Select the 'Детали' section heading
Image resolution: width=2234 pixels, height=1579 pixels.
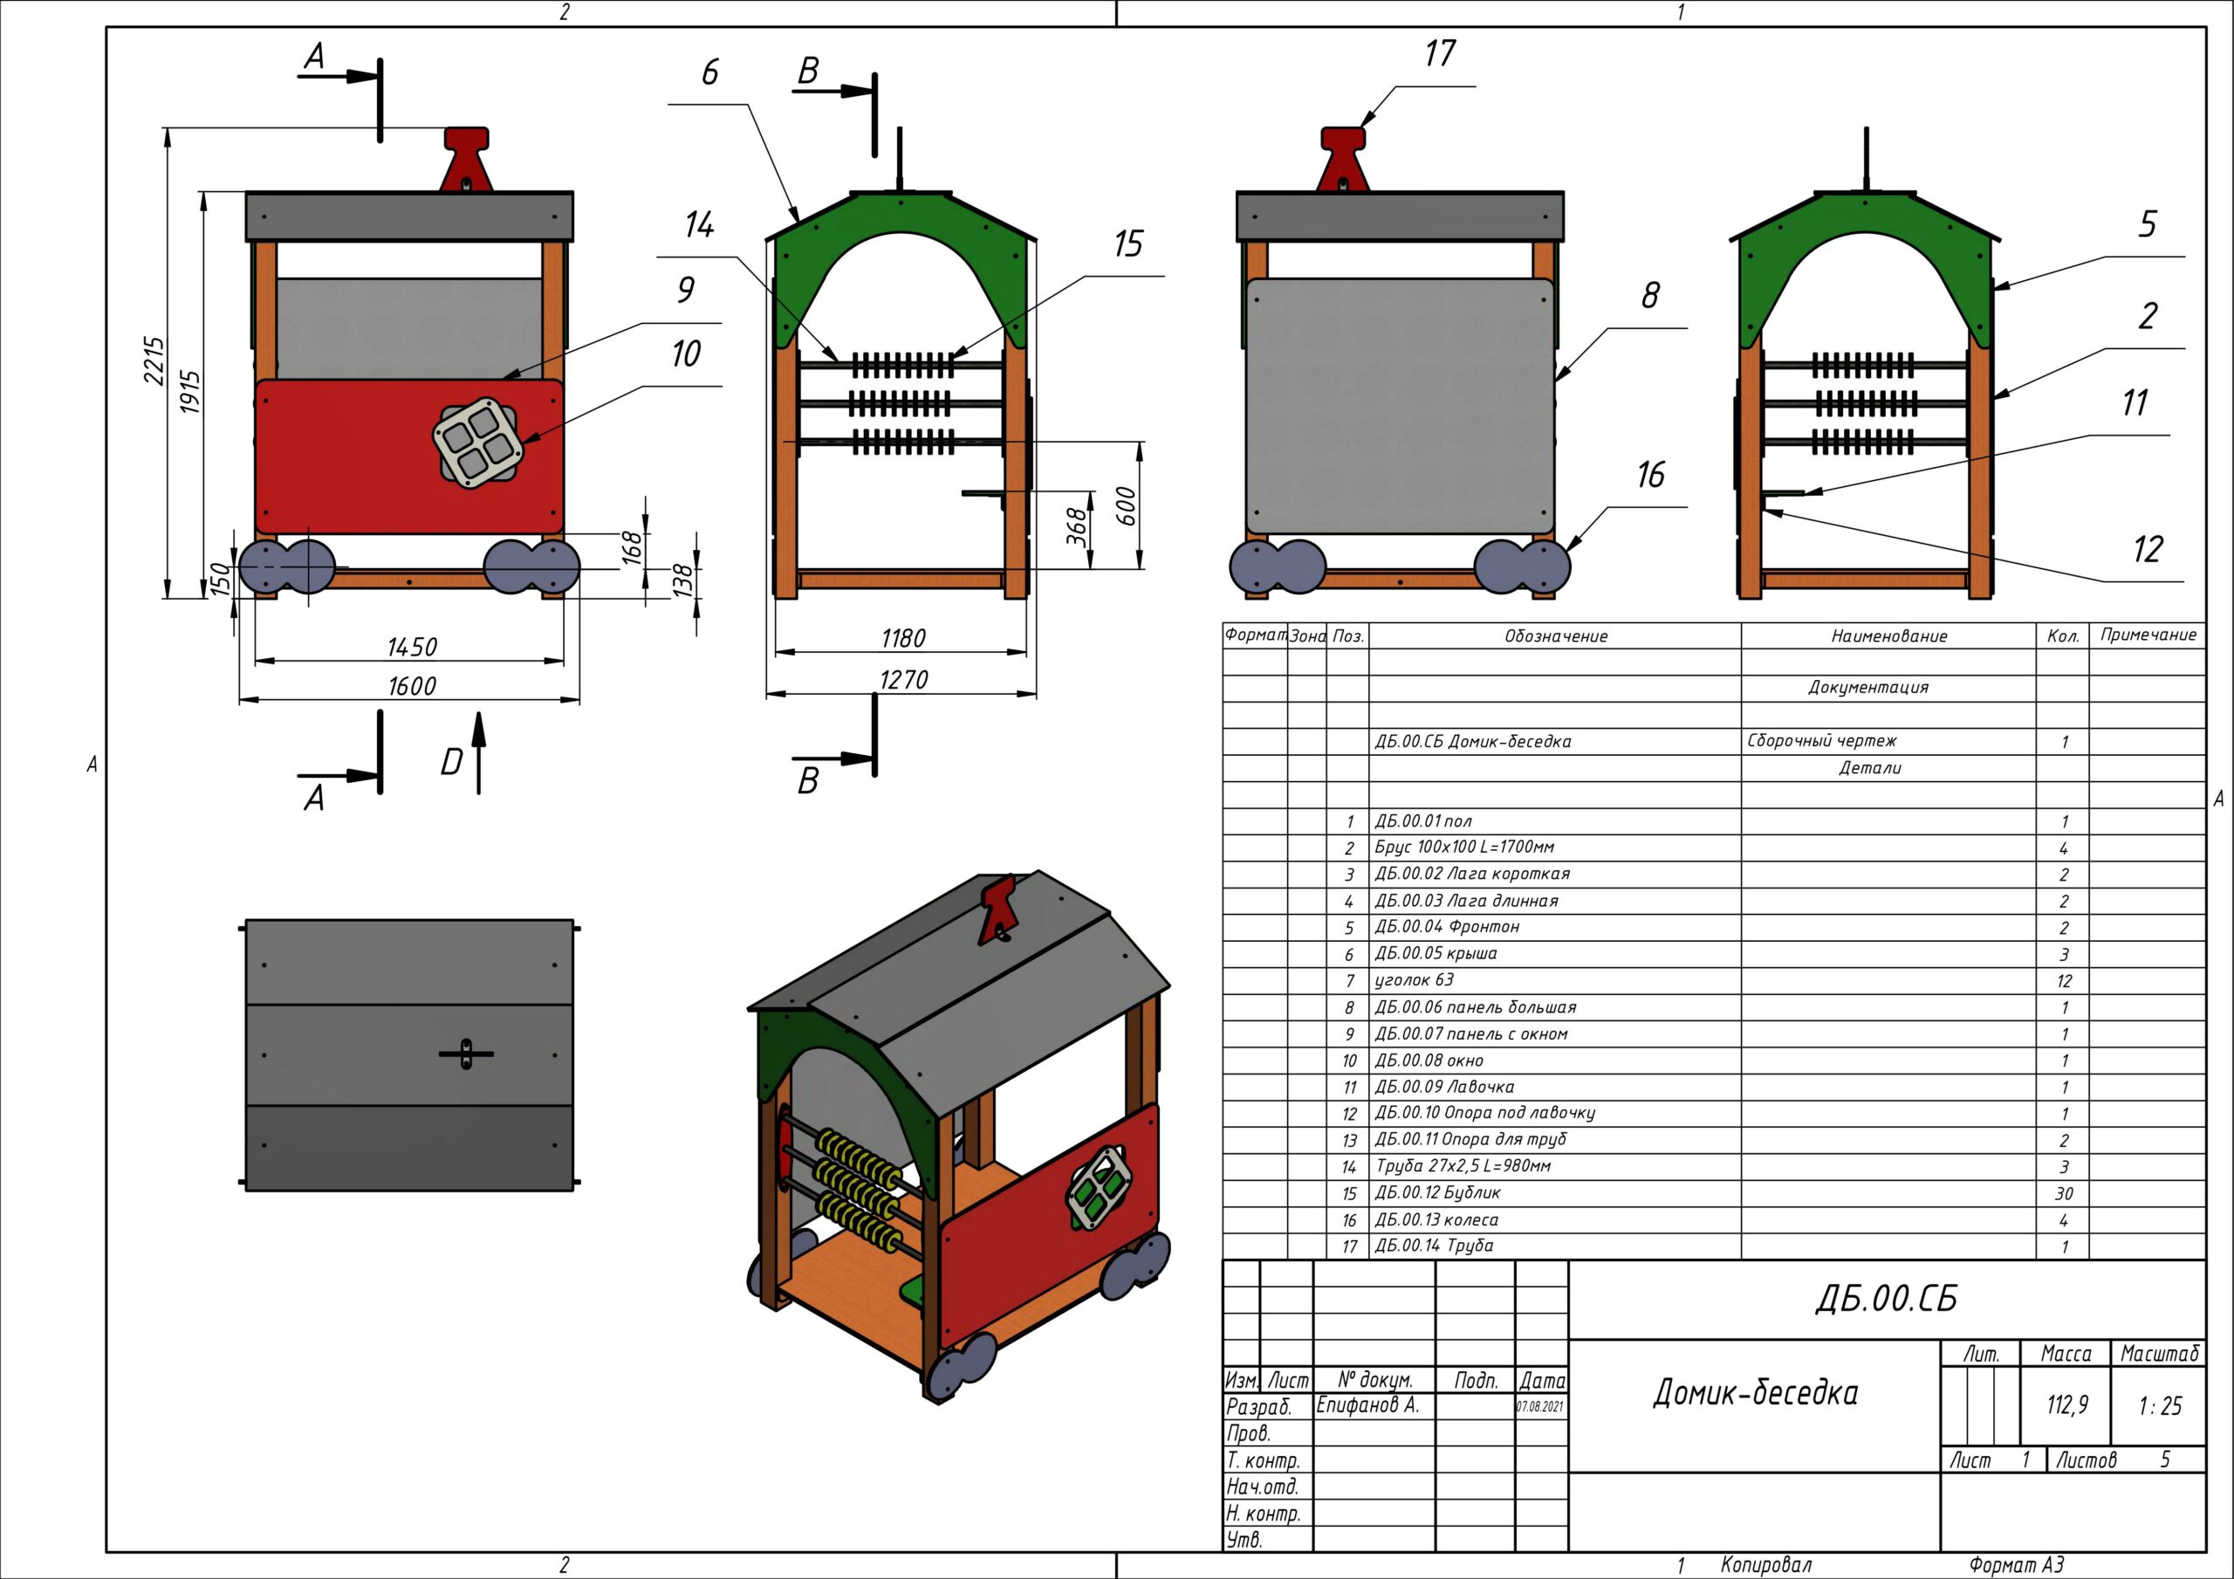pos(1869,768)
